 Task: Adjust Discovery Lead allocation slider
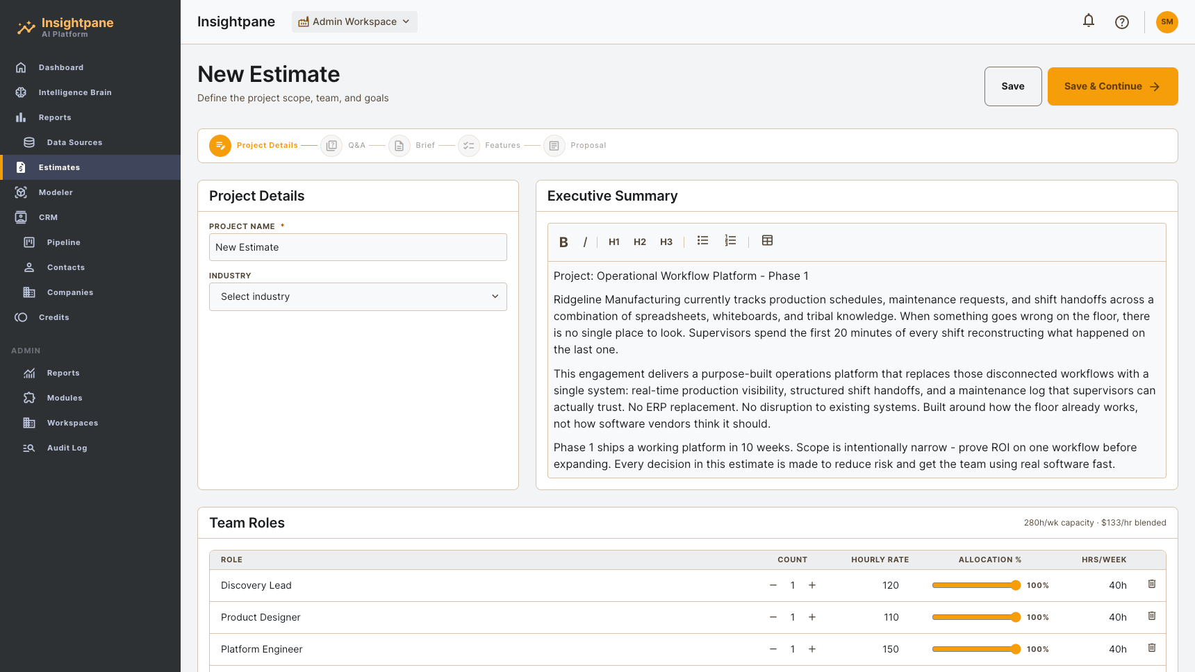[976, 585]
